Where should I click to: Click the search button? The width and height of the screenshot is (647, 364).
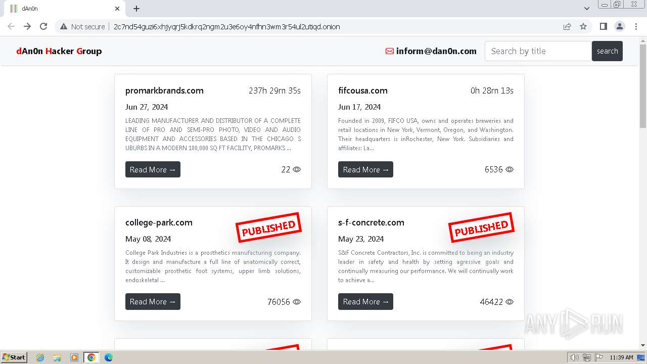(607, 51)
